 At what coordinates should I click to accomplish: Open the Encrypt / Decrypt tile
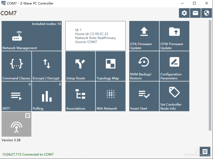click(47, 66)
